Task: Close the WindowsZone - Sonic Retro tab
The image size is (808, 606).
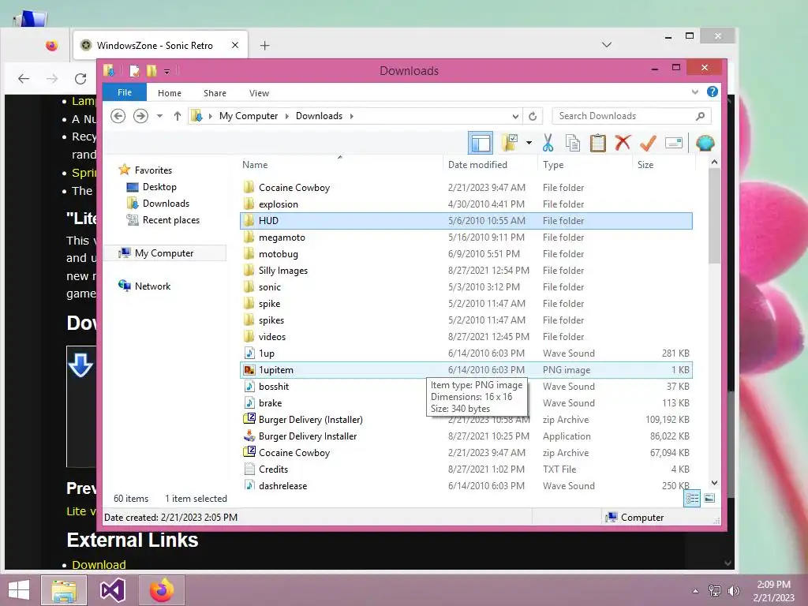Action: point(235,45)
